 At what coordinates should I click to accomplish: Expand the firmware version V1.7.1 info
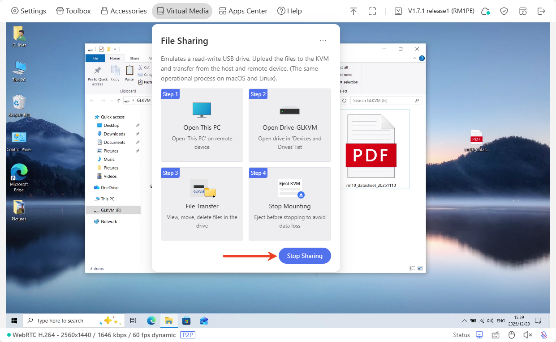click(x=434, y=11)
